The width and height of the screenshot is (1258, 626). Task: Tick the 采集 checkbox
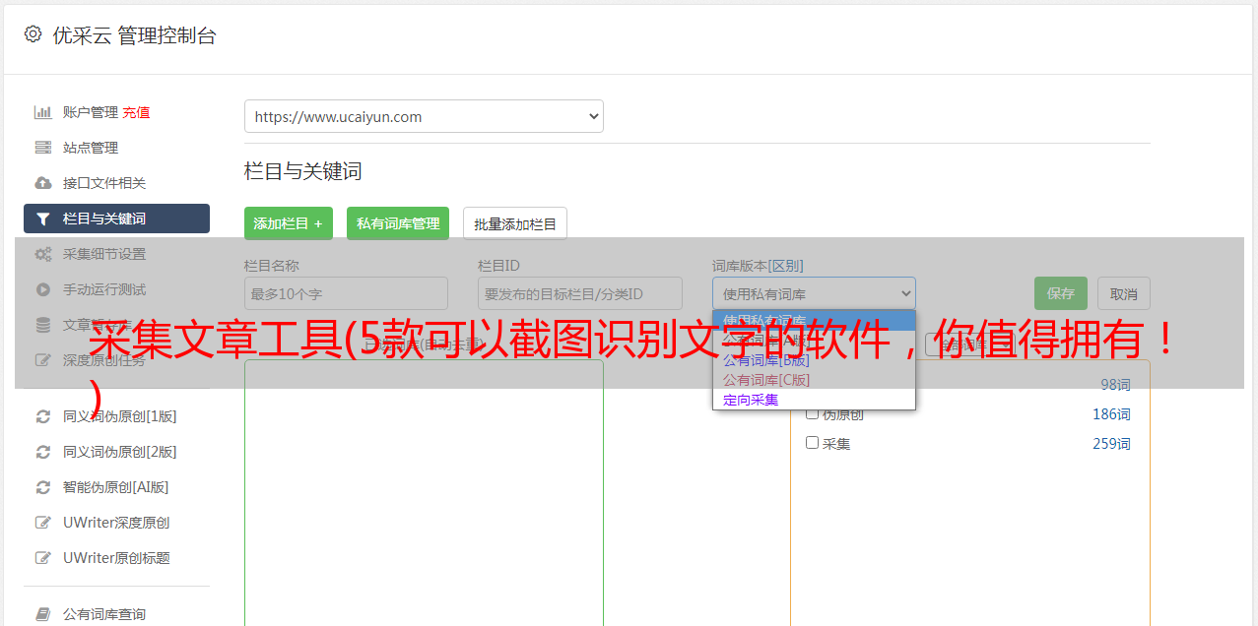pyautogui.click(x=813, y=443)
